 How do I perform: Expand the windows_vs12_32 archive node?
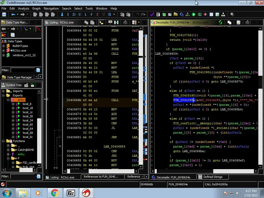(x=3, y=55)
